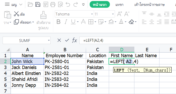
Task: Click the Cut scissors button ตัด
Action: 19,14
